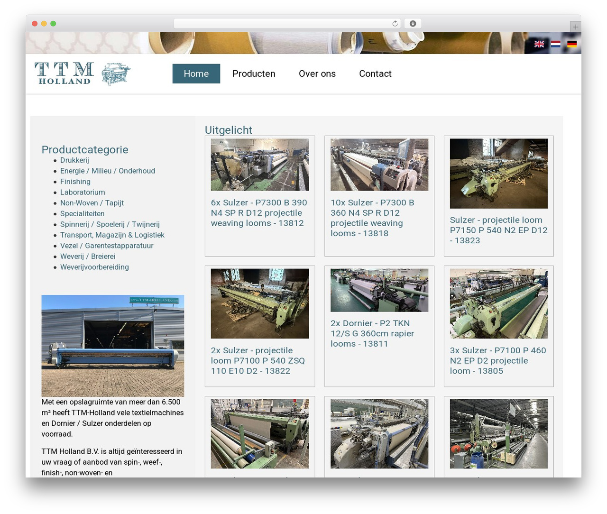Click warehouse photo with blue machine
Image resolution: width=607 pixels, height=514 pixels.
(113, 346)
